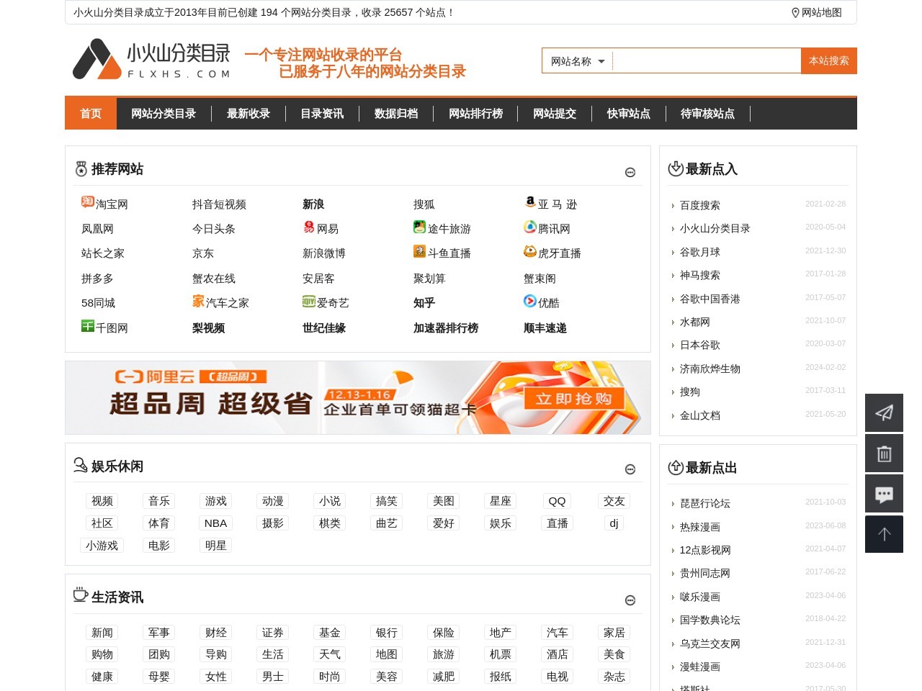Go to 网站排行榜 in navigation bar
922x691 pixels.
(x=475, y=114)
